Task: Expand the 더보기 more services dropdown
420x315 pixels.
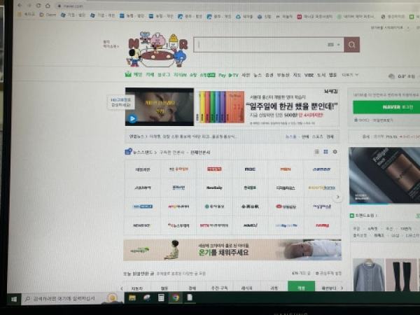Action: tap(350, 75)
